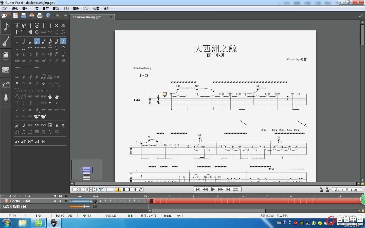Viewport: 365px width, 228px height.
Task: Redo the last action
Action: click(65, 15)
